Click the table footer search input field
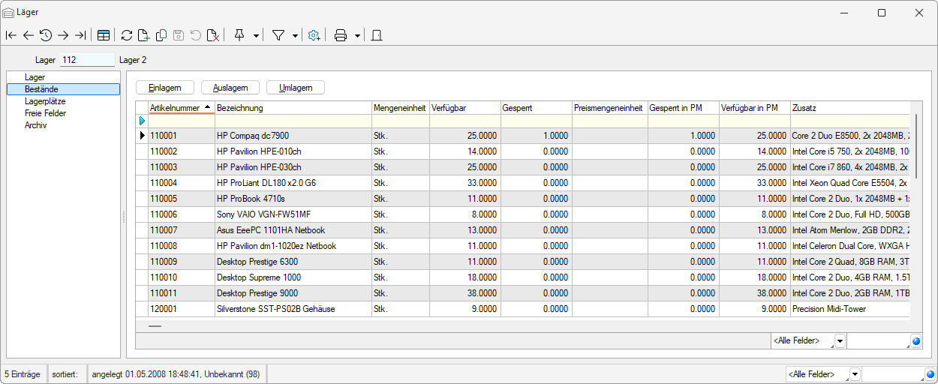The image size is (938, 384). pos(878,341)
